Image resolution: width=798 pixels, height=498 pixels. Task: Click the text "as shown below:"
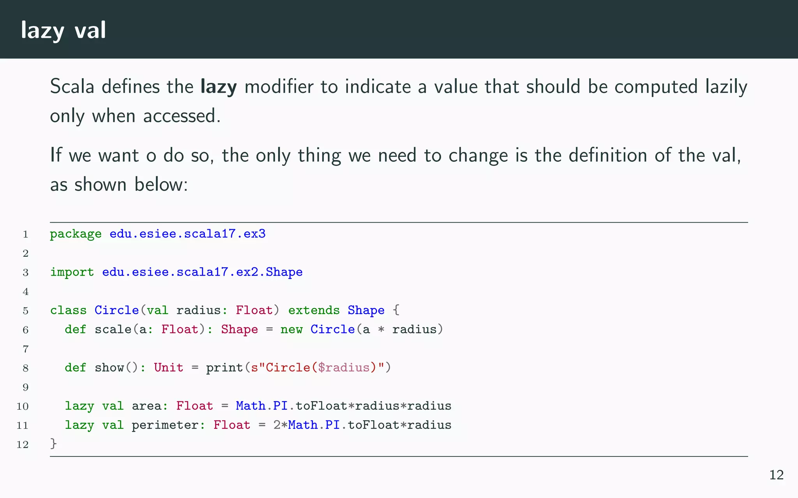[119, 184]
